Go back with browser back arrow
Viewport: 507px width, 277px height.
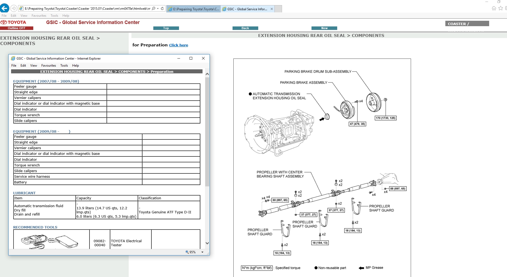tap(5, 8)
